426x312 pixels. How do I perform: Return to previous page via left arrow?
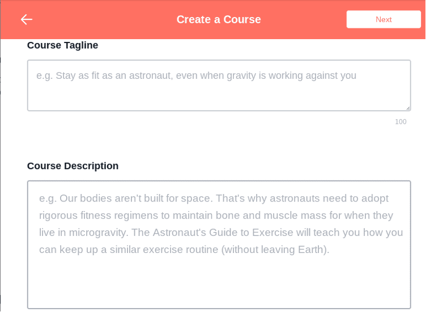tap(26, 19)
